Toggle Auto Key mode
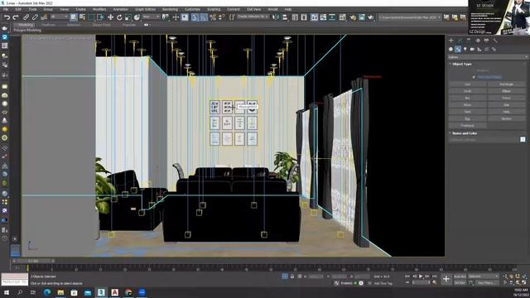The height and width of the screenshot is (298, 530). (460, 276)
